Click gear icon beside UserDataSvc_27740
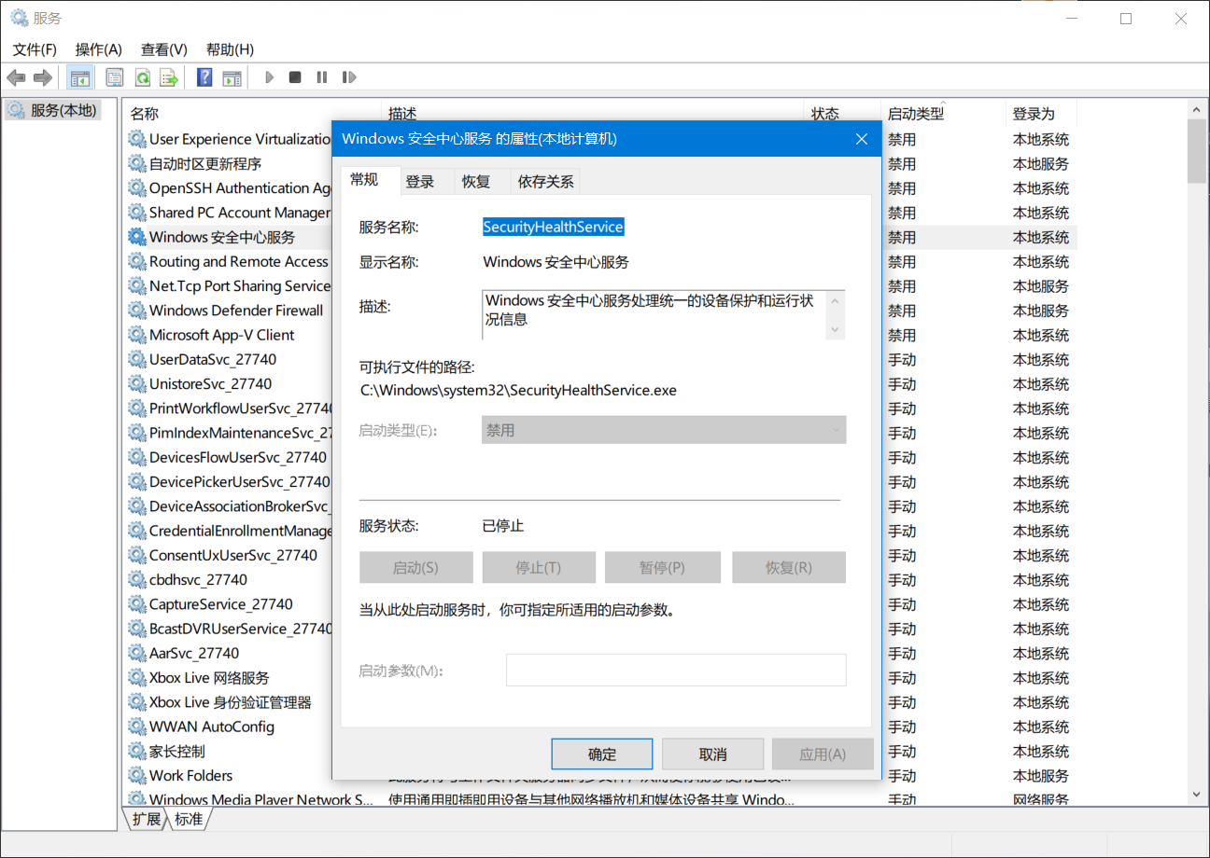1210x858 pixels. pos(136,359)
